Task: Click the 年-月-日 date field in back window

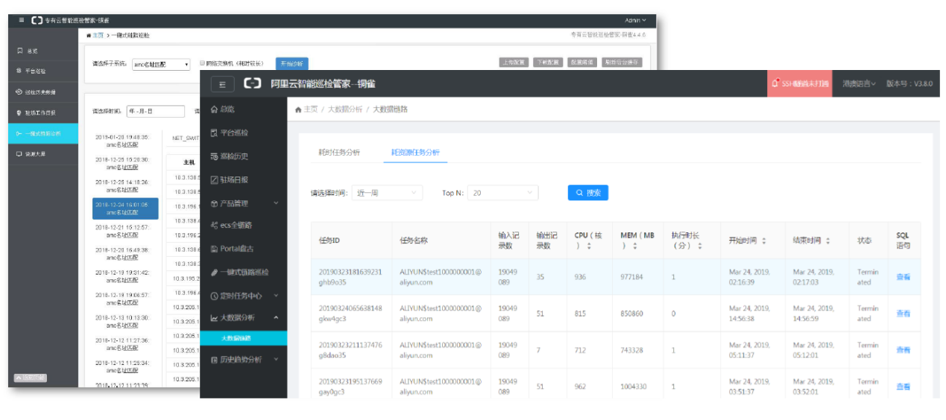Action: [156, 112]
